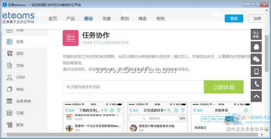
Task: Click the back-to-top arrow icon
Action: (x=256, y=96)
